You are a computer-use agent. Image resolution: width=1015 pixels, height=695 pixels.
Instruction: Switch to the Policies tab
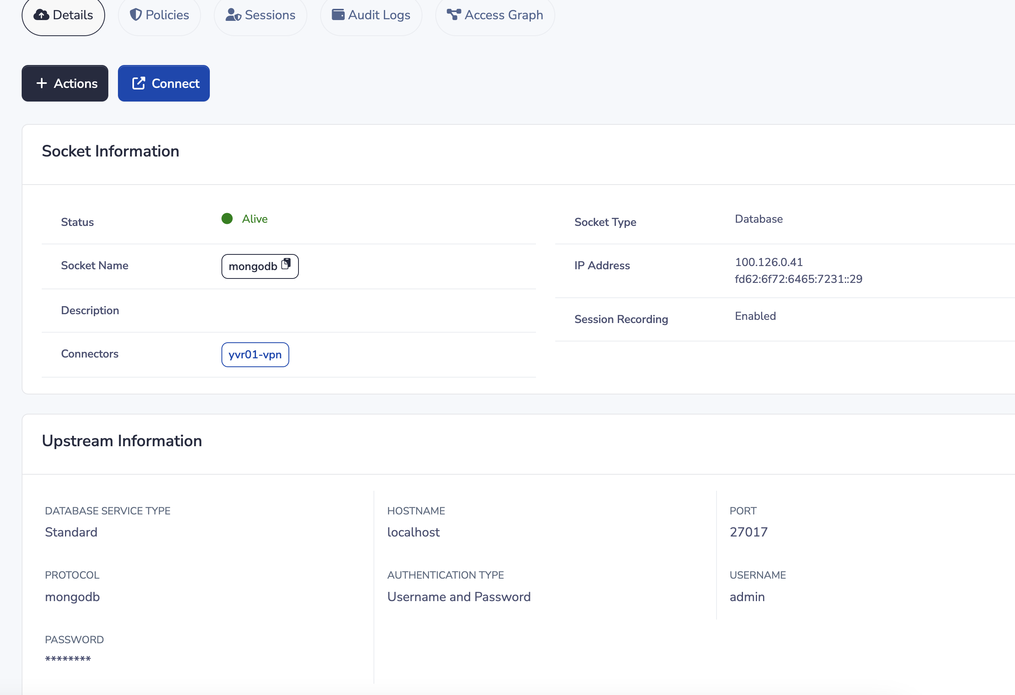(159, 15)
